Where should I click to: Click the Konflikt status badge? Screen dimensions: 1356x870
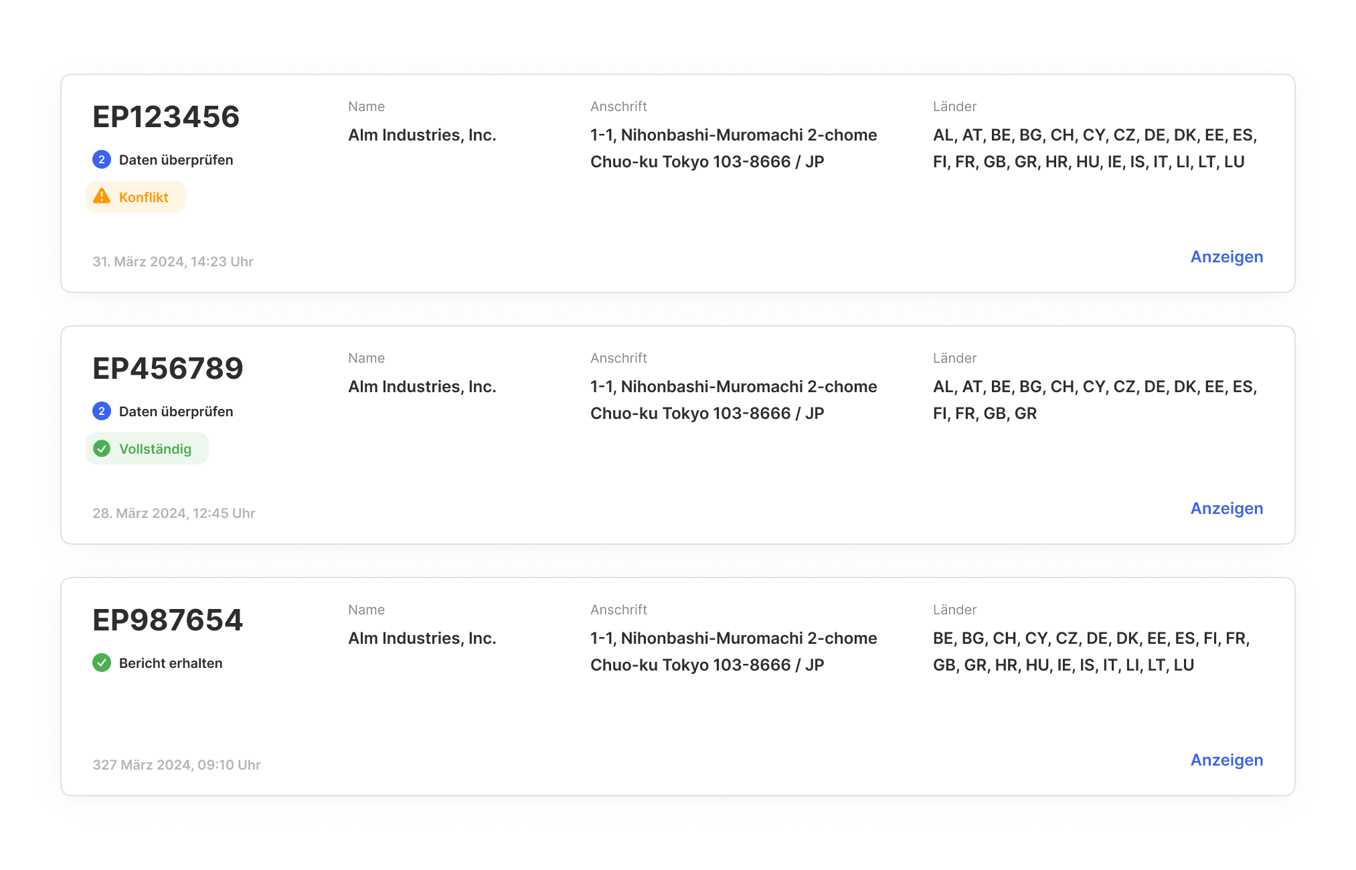[136, 197]
